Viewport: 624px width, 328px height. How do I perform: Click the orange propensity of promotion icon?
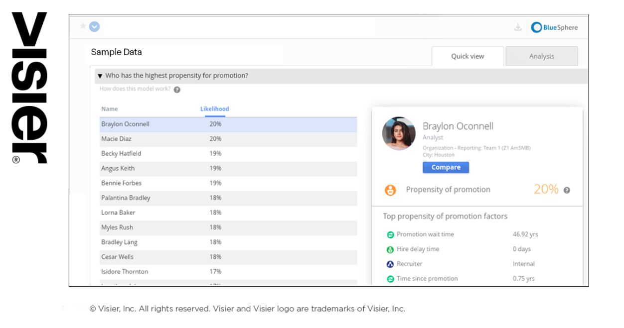coord(390,190)
